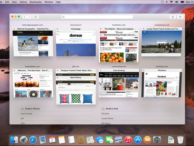
Task: Open the Bookmarks menu
Action: (36, 2)
